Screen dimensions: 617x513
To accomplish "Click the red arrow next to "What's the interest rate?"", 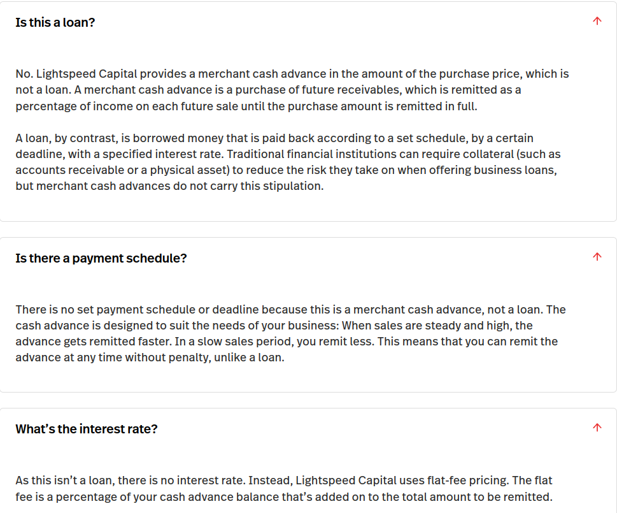I will pyautogui.click(x=597, y=428).
